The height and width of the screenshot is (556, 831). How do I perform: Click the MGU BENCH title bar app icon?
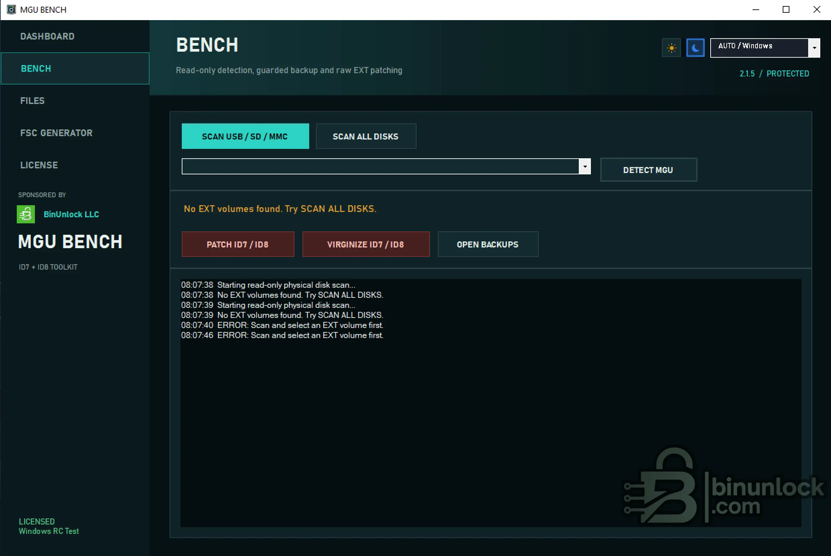pyautogui.click(x=11, y=10)
